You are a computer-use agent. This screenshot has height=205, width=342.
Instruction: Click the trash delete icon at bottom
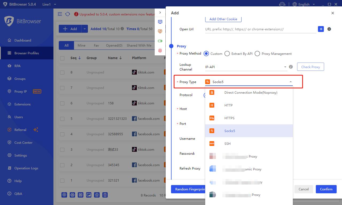105,195
